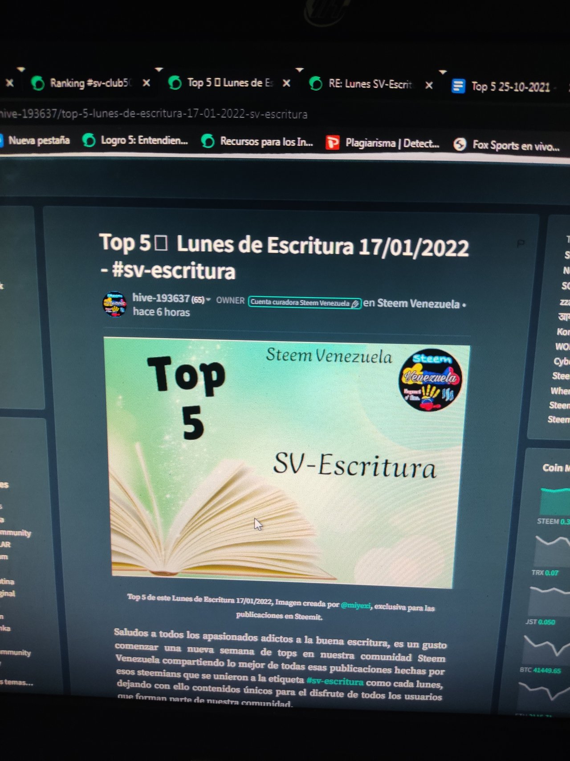Close the Top 5 Lunes de Es tab
Image resolution: width=570 pixels, height=761 pixels.
[x=287, y=83]
